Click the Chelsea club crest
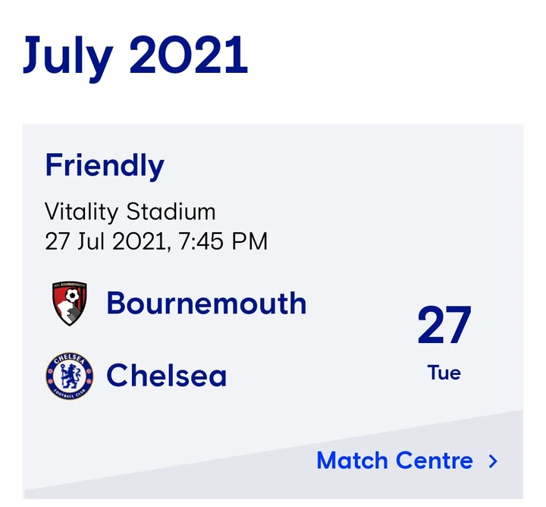 point(69,376)
